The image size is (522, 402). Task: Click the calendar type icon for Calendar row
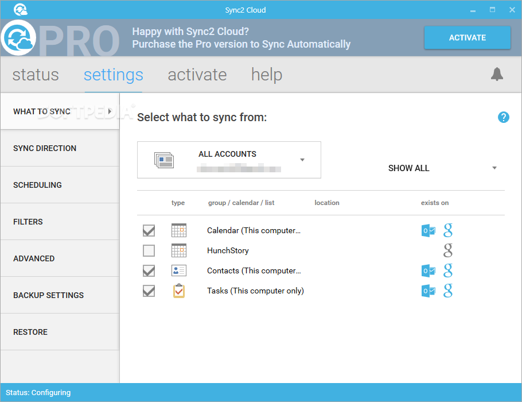coord(179,230)
